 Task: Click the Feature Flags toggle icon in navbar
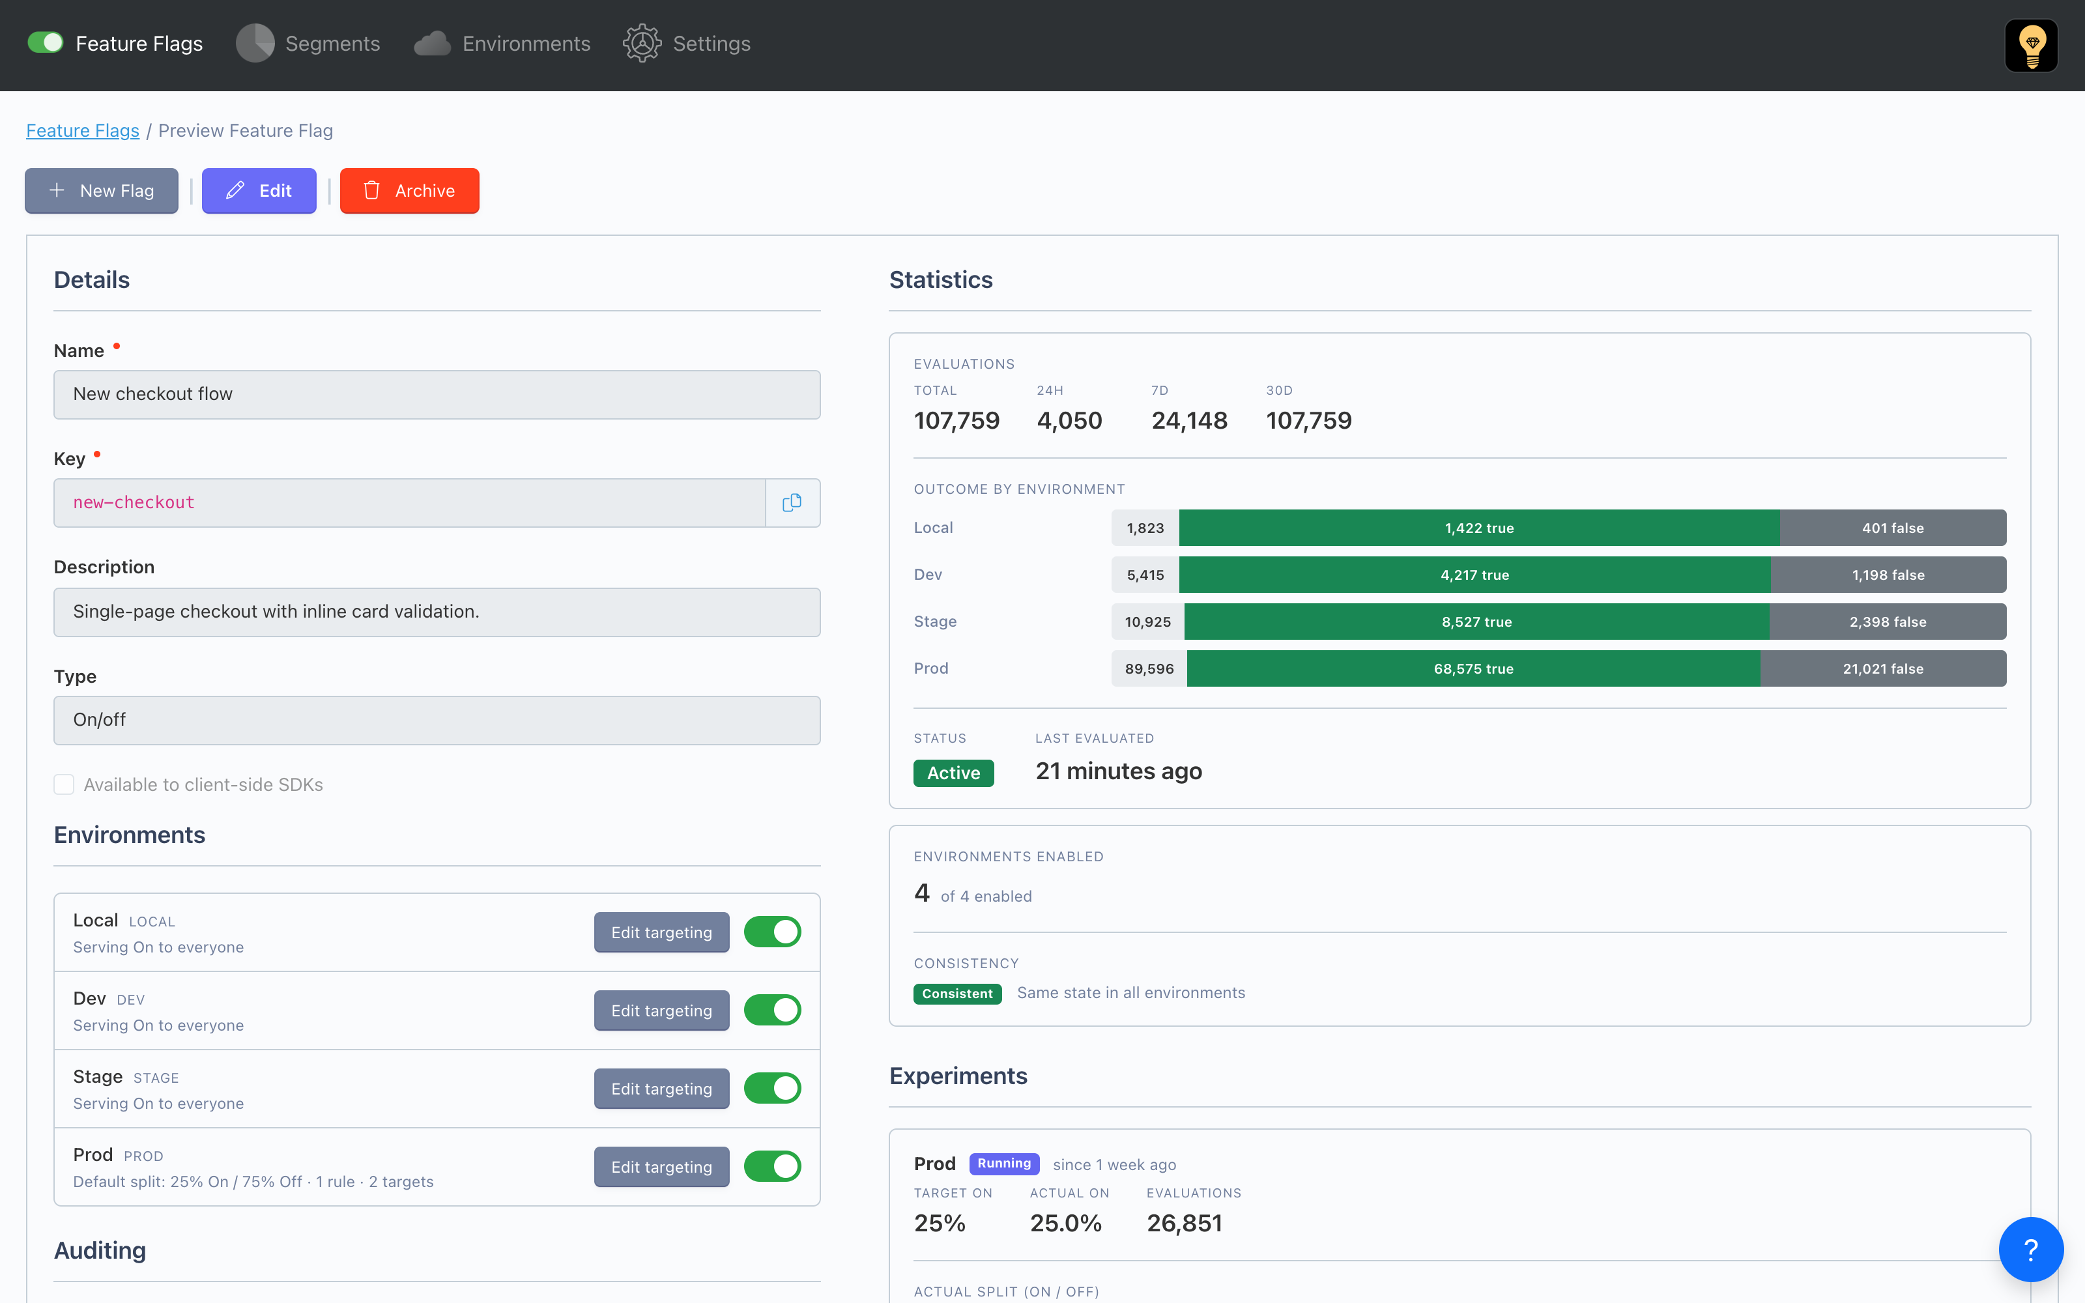(x=46, y=43)
